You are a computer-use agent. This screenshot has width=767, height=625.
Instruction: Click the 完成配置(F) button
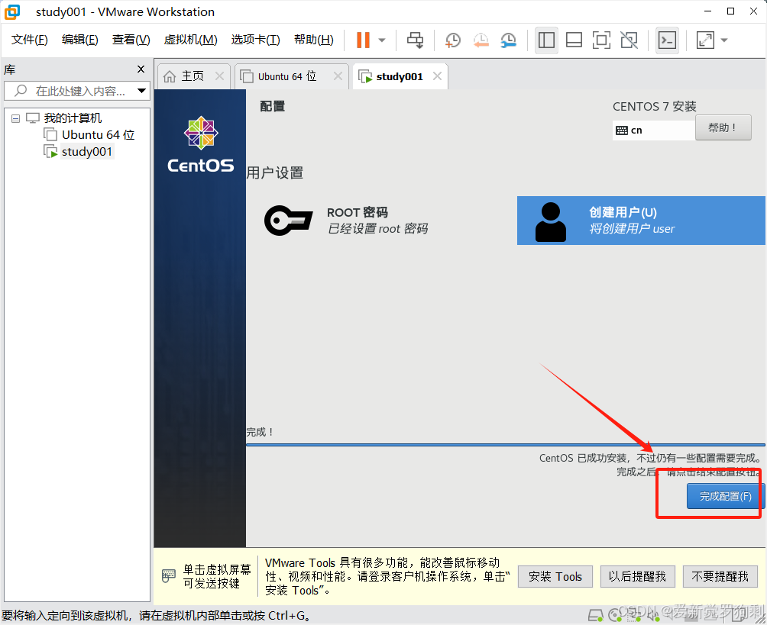tap(725, 496)
